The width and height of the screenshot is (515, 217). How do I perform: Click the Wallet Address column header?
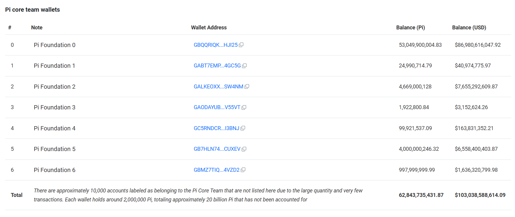209,28
